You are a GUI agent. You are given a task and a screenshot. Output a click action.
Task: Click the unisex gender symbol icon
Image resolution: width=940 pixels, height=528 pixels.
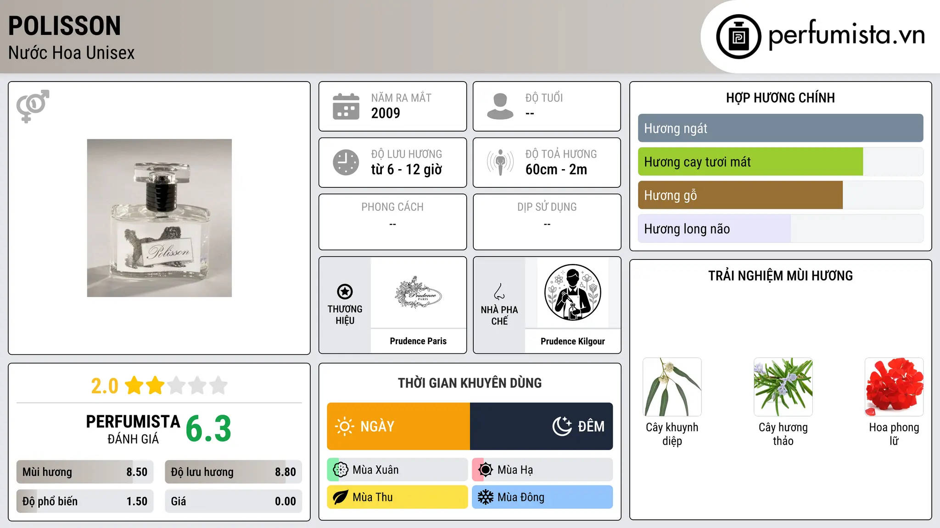(x=33, y=106)
